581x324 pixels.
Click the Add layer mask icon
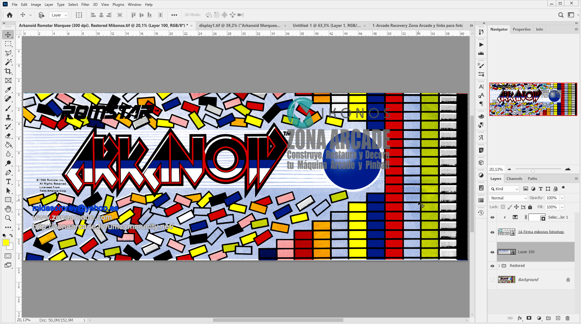(529, 318)
